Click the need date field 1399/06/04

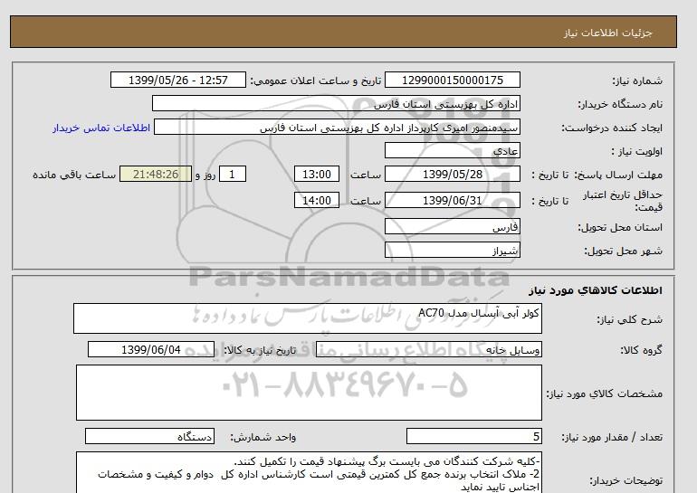tap(151, 349)
